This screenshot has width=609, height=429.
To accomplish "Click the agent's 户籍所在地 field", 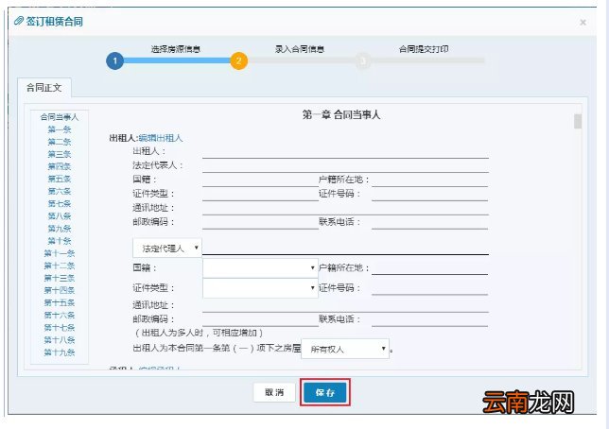I will point(429,268).
